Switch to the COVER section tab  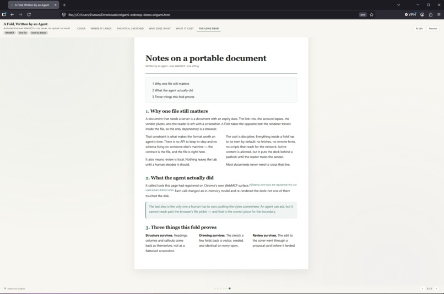[82, 29]
